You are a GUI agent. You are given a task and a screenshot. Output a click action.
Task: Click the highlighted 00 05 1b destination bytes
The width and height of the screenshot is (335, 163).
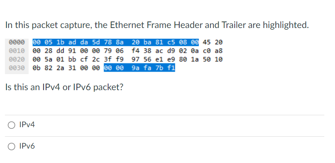coord(48,42)
